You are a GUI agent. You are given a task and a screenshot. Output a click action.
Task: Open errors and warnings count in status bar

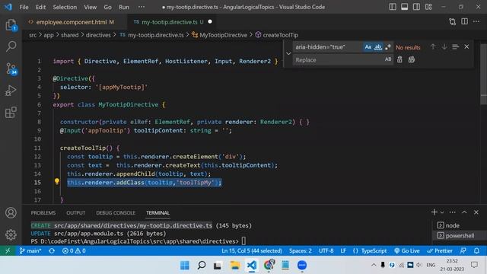pyautogui.click(x=74, y=250)
